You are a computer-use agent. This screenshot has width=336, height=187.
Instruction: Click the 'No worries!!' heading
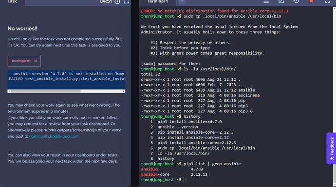pos(22,29)
